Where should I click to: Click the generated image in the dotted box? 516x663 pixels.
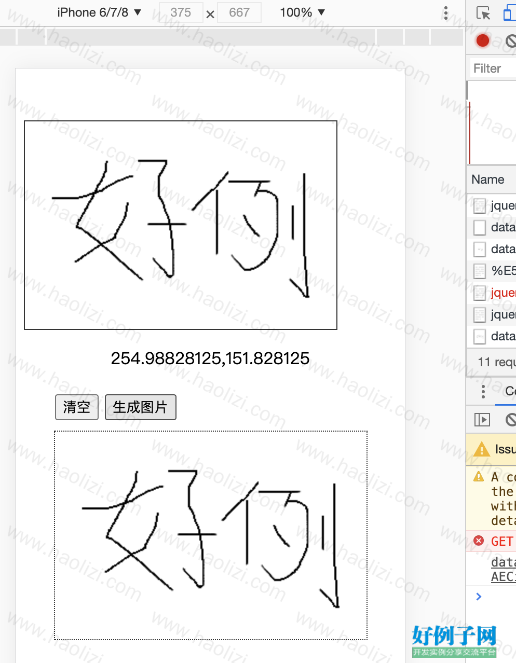(x=211, y=535)
